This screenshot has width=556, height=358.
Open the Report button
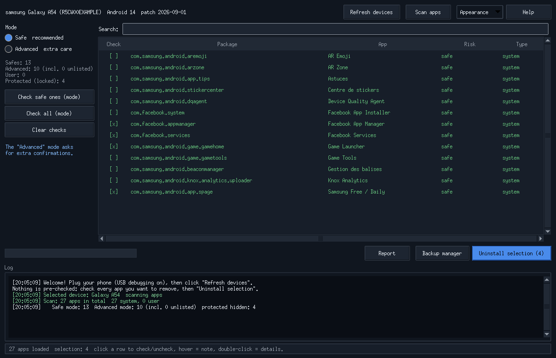387,253
